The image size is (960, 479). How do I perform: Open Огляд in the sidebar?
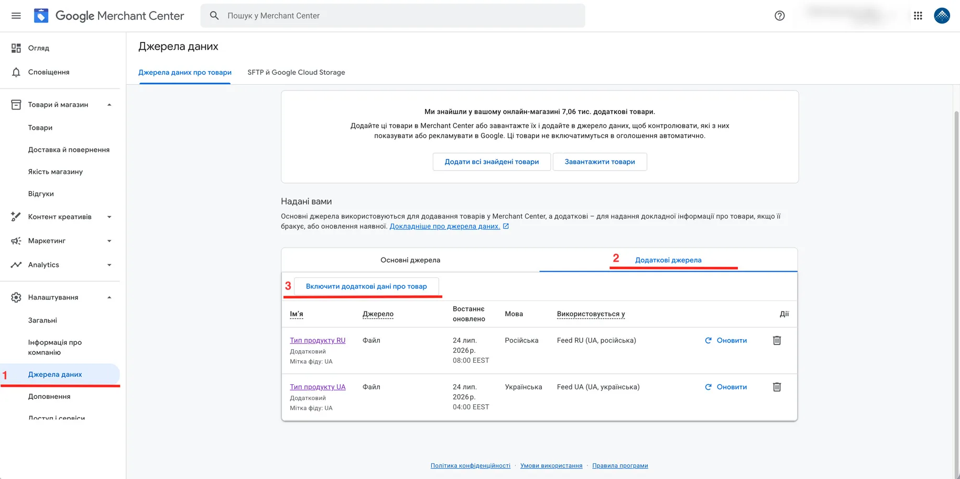(x=39, y=48)
